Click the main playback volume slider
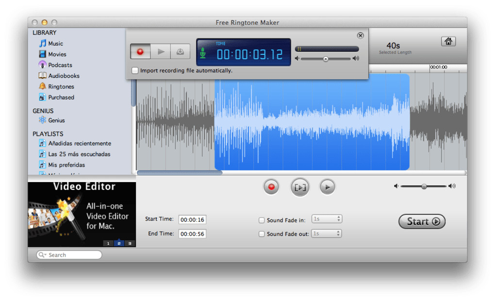Image resolution: width=495 pixels, height=301 pixels. (x=424, y=186)
